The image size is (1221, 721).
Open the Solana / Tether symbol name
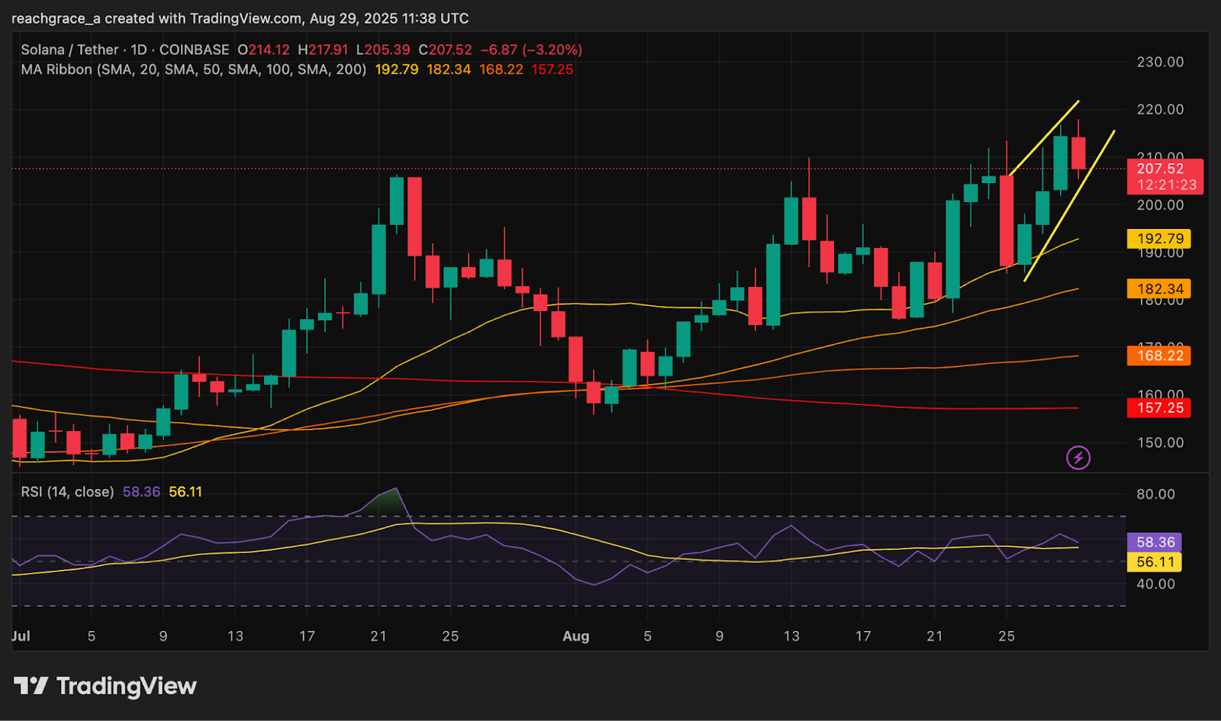coord(69,50)
